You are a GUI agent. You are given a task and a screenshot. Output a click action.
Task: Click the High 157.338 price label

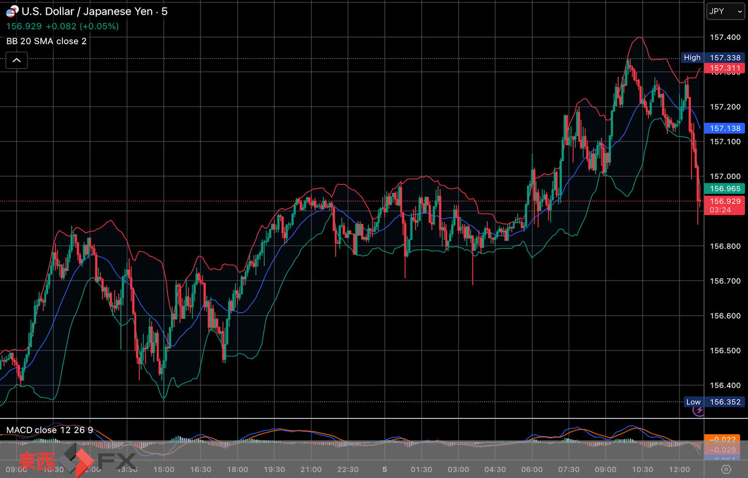[x=712, y=58]
